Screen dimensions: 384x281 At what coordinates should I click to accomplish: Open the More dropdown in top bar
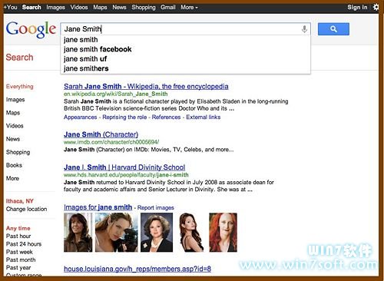click(189, 8)
